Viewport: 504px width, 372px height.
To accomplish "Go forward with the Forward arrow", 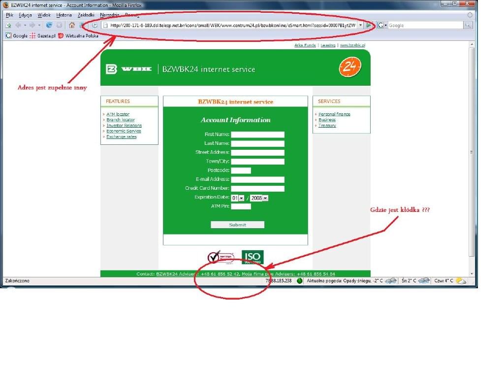I will (x=32, y=25).
